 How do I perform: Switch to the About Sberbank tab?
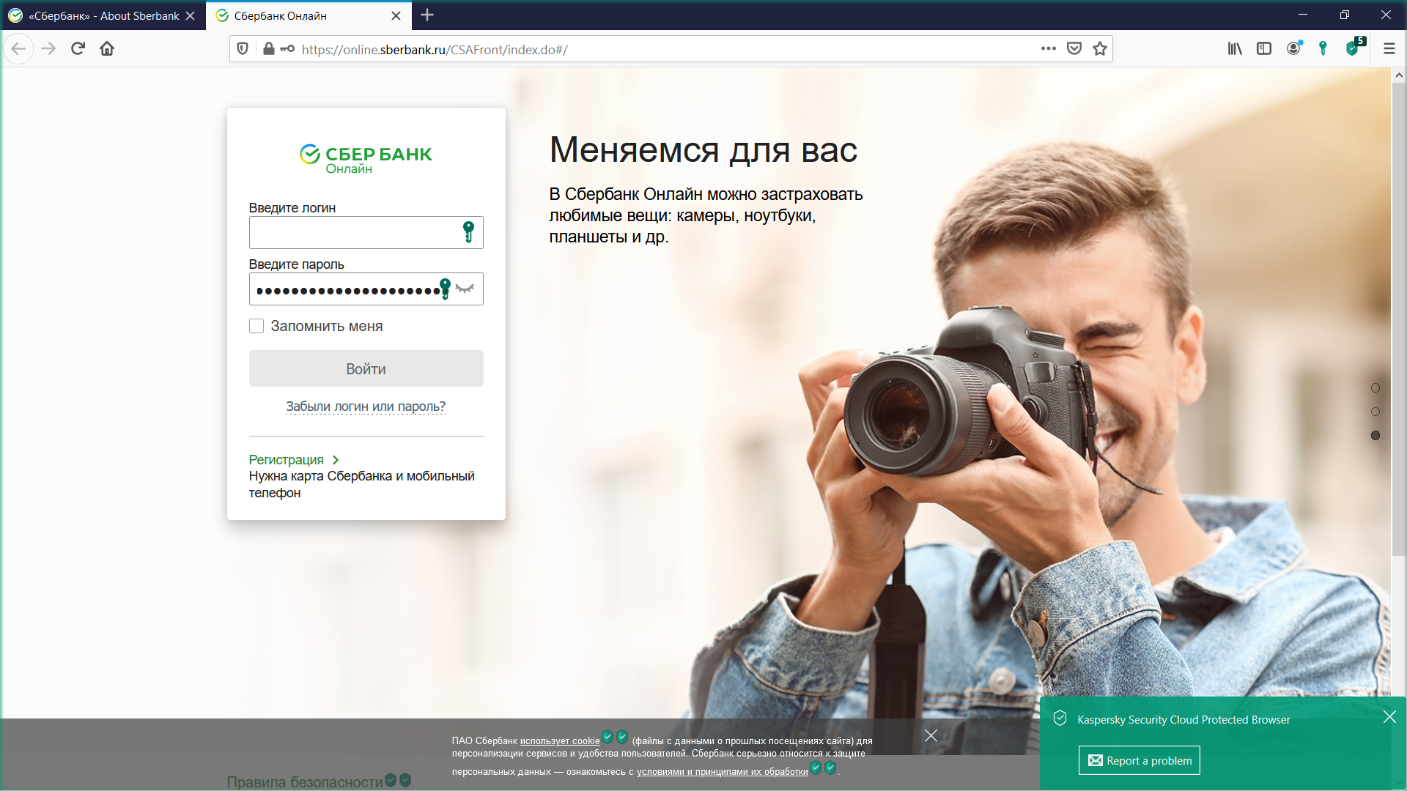103,15
